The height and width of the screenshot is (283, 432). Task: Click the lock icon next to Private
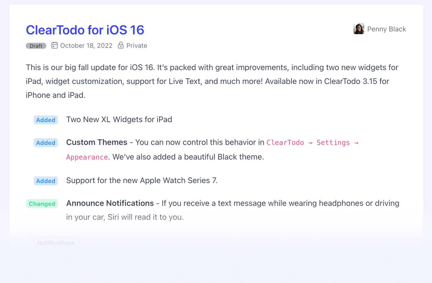(121, 45)
